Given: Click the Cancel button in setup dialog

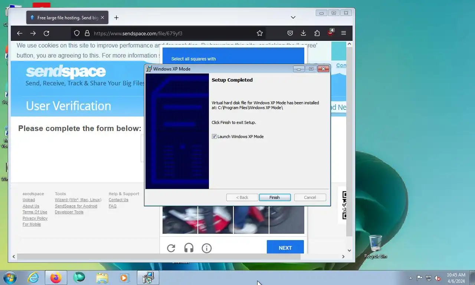Looking at the screenshot, I should 310,197.
